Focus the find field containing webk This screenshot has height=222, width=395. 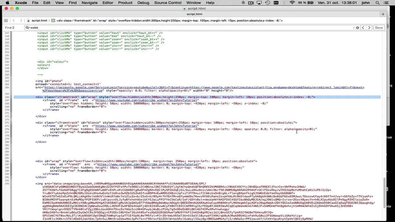(191, 28)
